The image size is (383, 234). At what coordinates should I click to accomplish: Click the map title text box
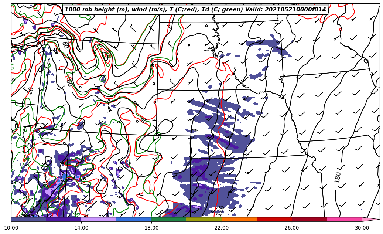pos(195,10)
